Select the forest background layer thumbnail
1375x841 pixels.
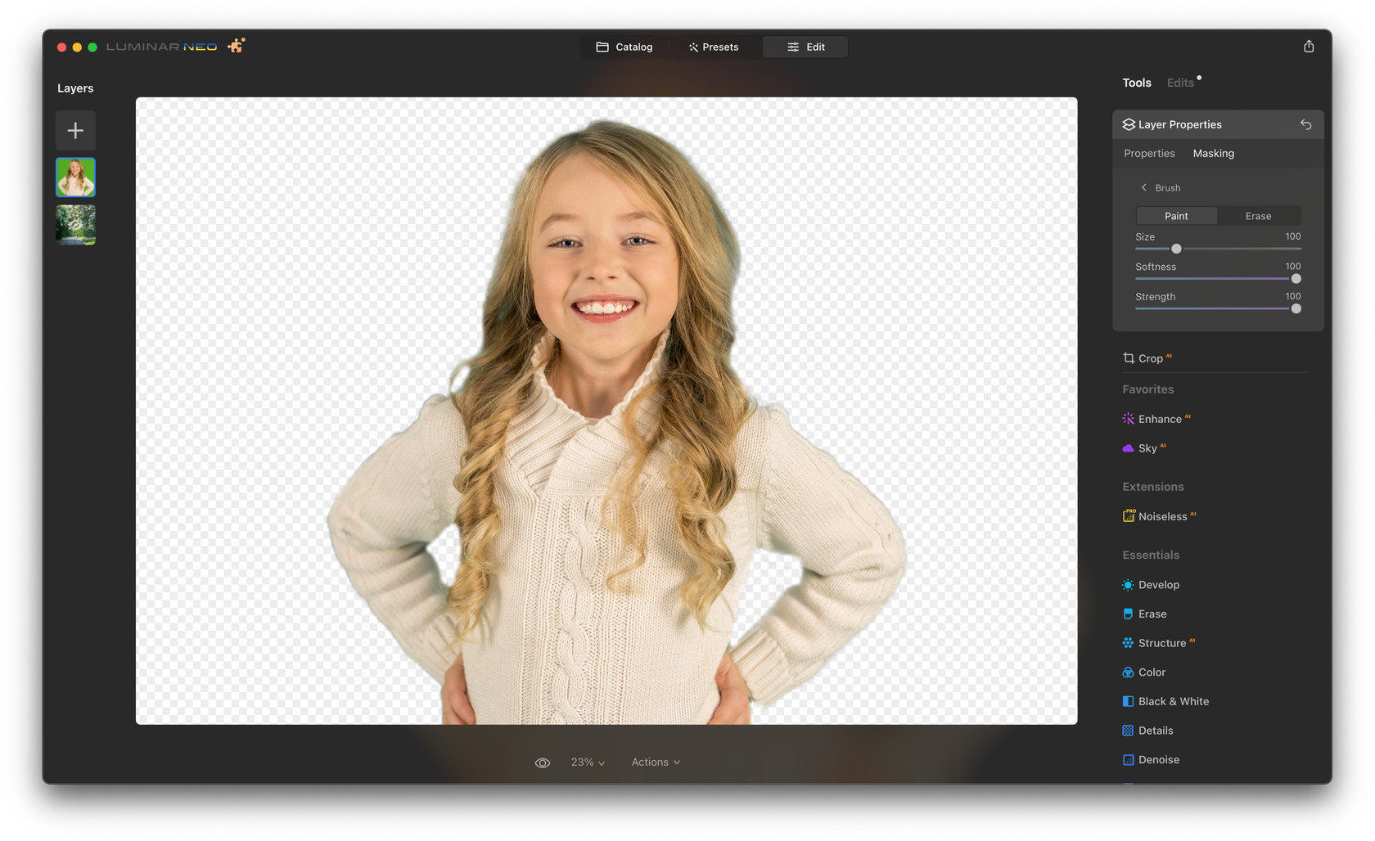(74, 224)
